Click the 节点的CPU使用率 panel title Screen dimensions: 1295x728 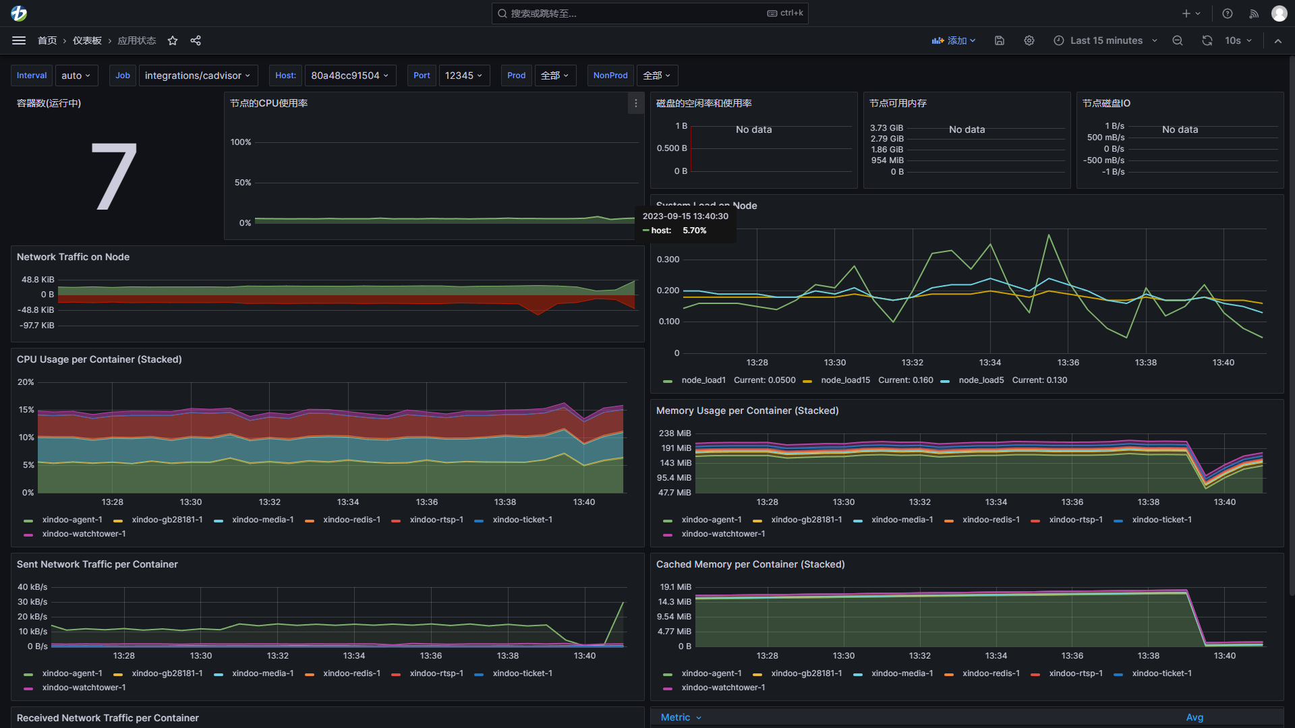(268, 103)
